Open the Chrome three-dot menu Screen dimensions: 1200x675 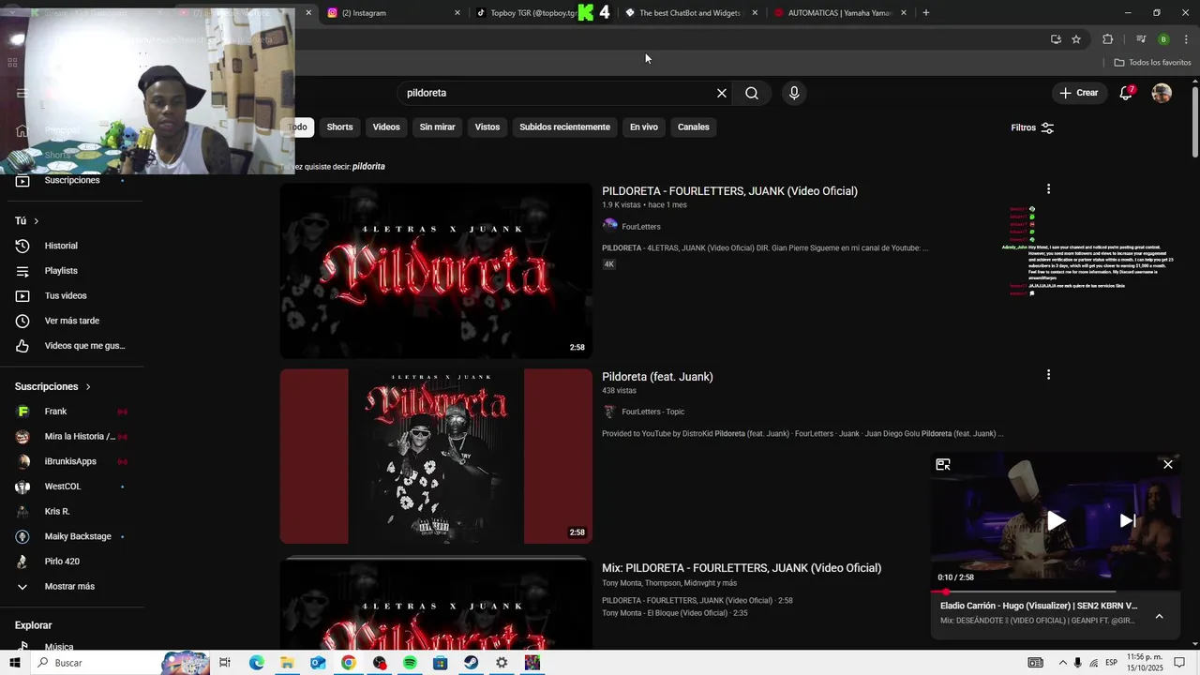(x=1186, y=39)
